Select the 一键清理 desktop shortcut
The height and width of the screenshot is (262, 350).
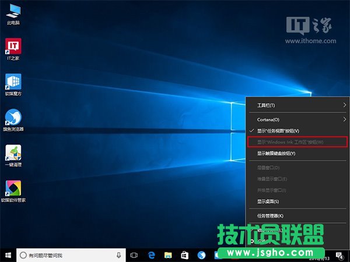(x=13, y=155)
